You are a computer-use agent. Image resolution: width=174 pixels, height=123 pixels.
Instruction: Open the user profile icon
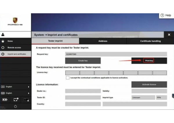point(3,35)
